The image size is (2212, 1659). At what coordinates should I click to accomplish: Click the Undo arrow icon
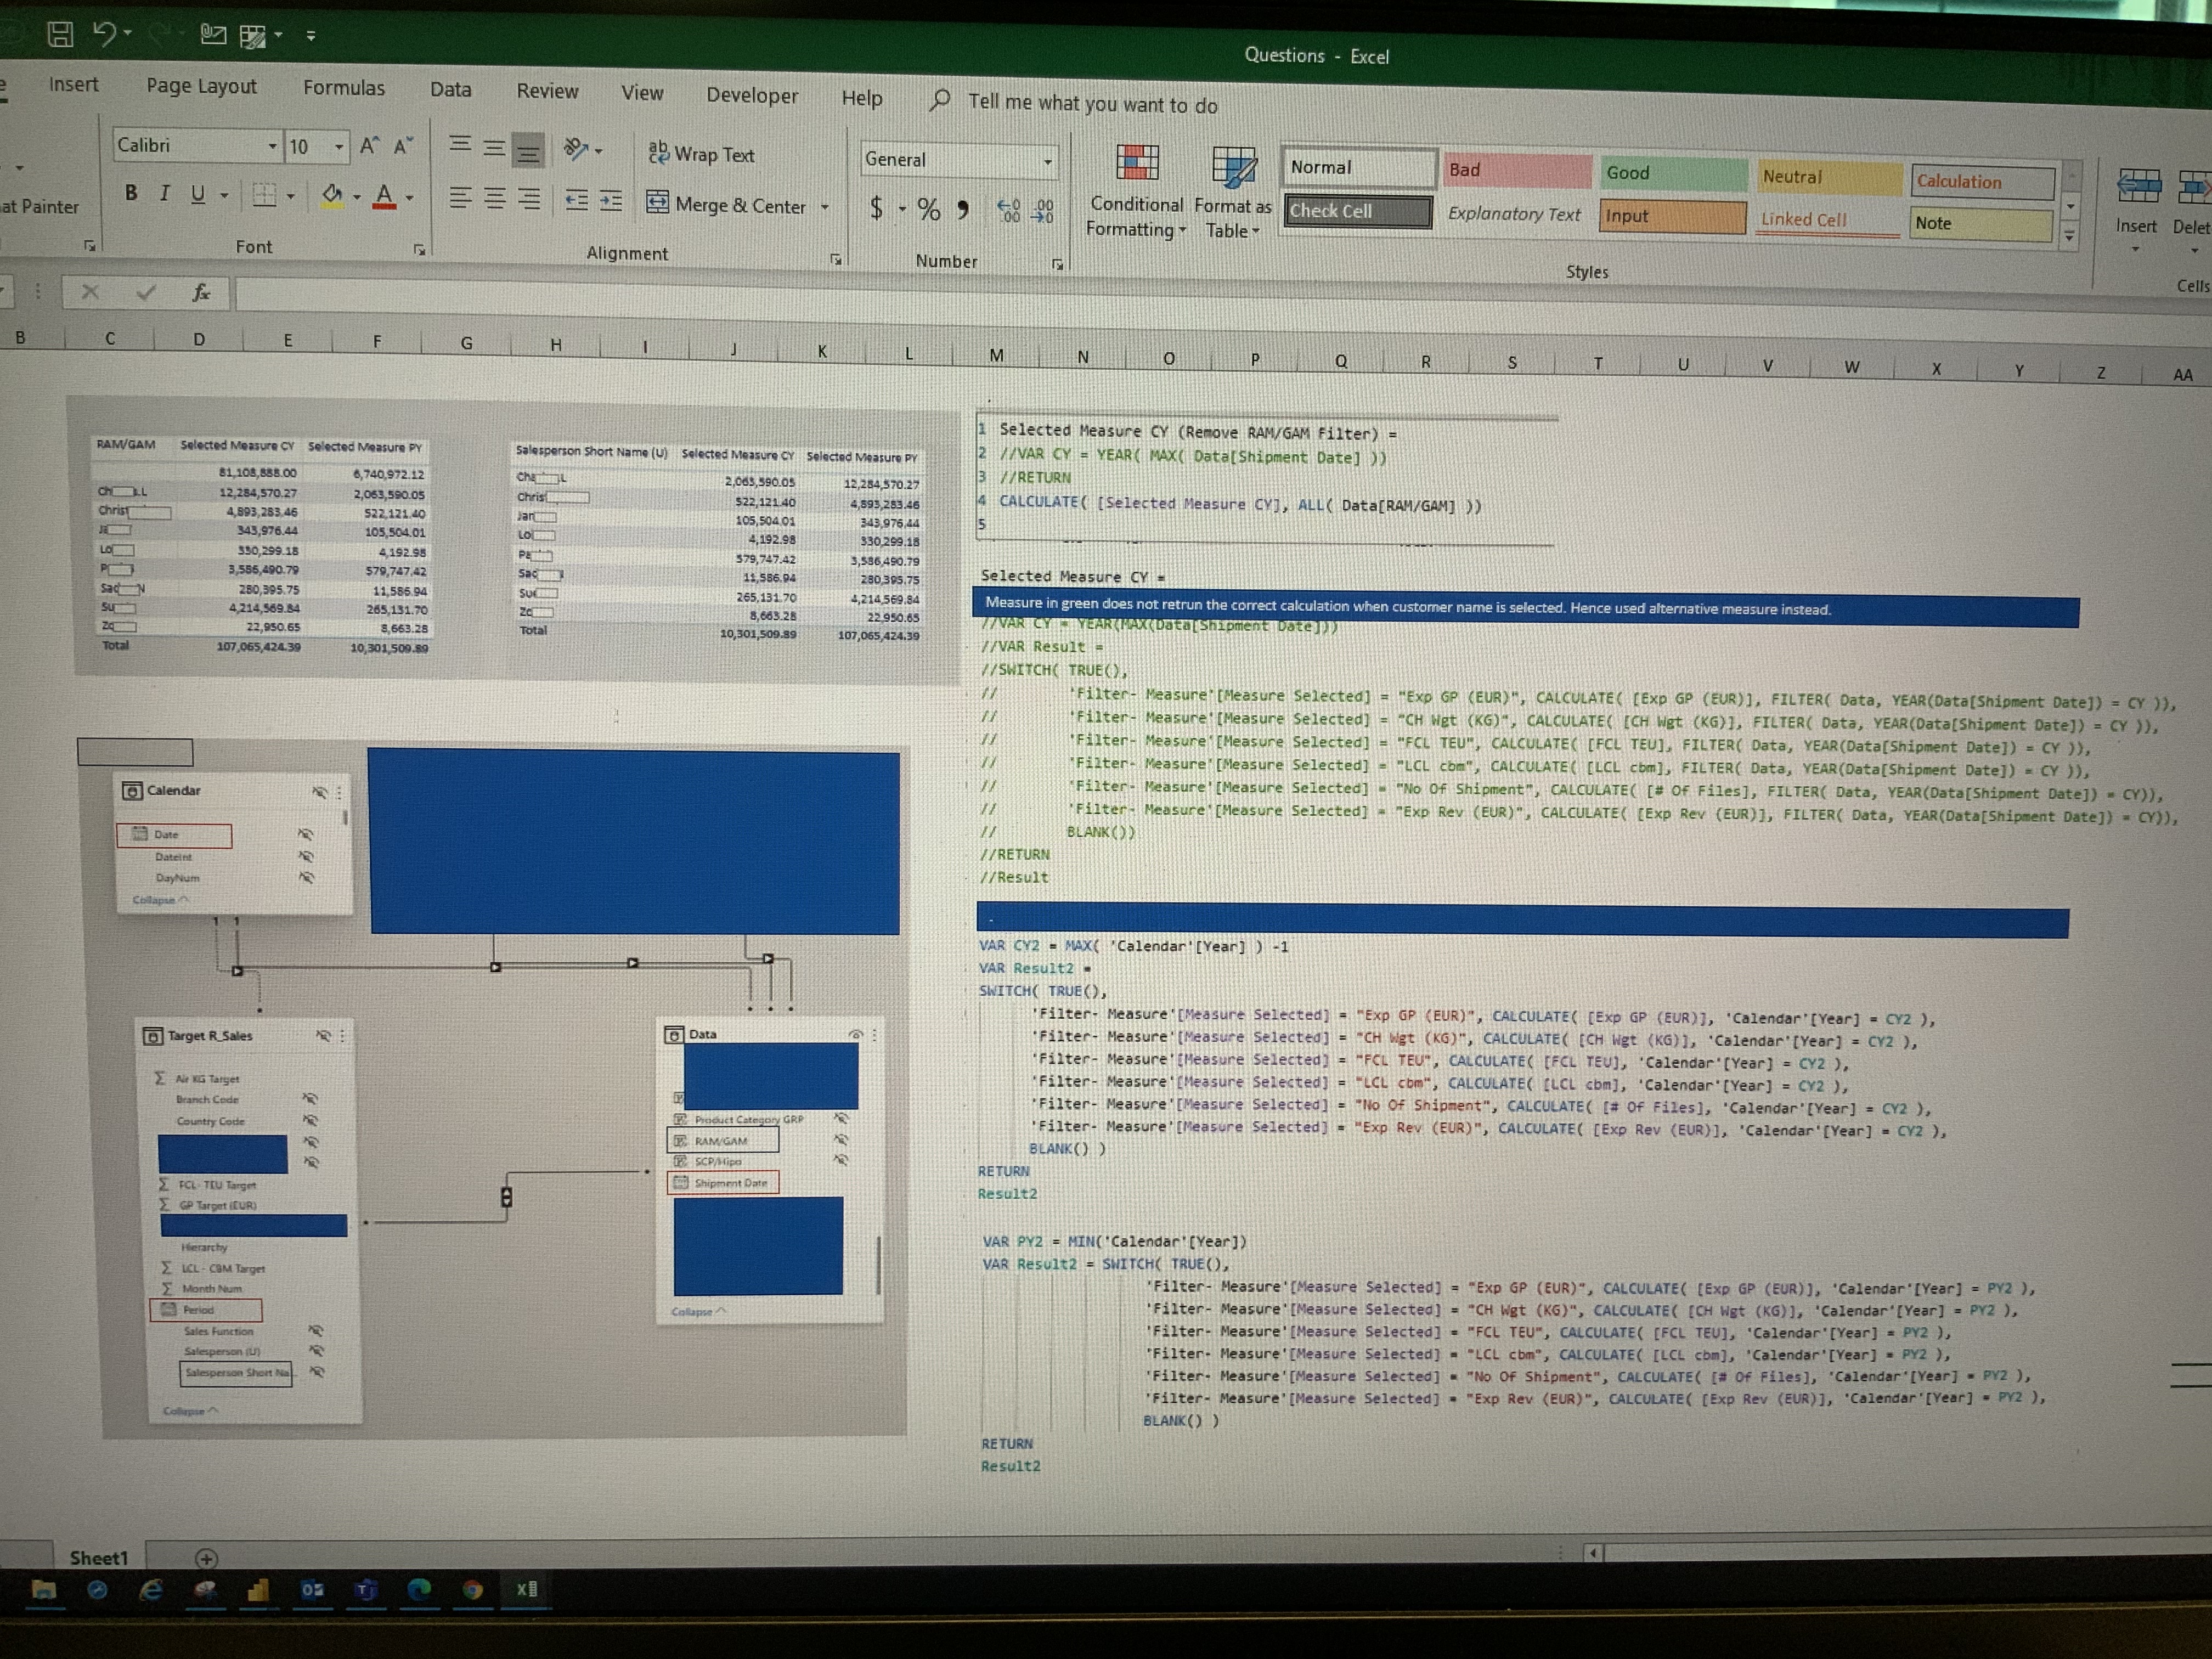[105, 34]
